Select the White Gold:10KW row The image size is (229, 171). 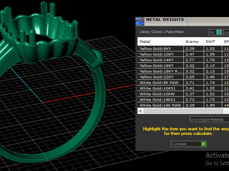(x=183, y=94)
